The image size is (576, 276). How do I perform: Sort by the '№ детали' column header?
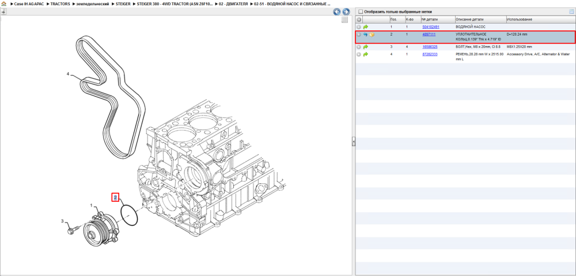[x=438, y=20]
